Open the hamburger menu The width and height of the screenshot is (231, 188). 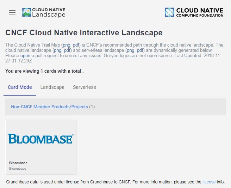click(x=12, y=12)
